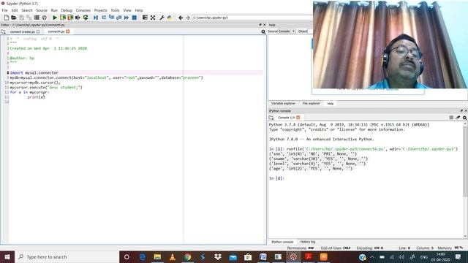Open the Projects menu
The width and height of the screenshot is (468, 263).
[101, 10]
